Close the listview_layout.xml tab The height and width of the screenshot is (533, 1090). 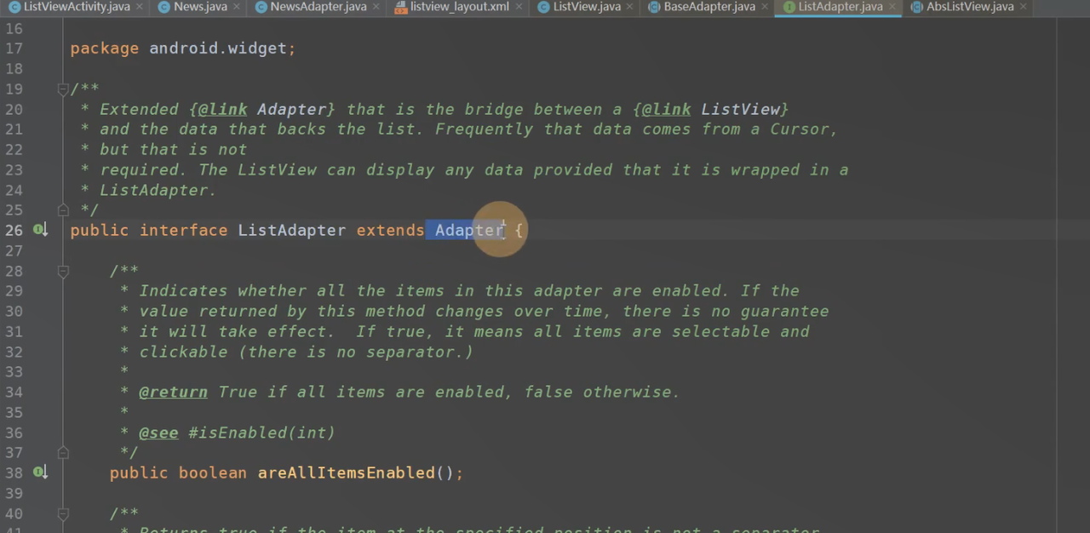(517, 7)
